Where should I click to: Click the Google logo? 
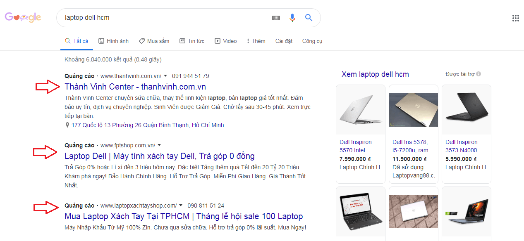23,17
